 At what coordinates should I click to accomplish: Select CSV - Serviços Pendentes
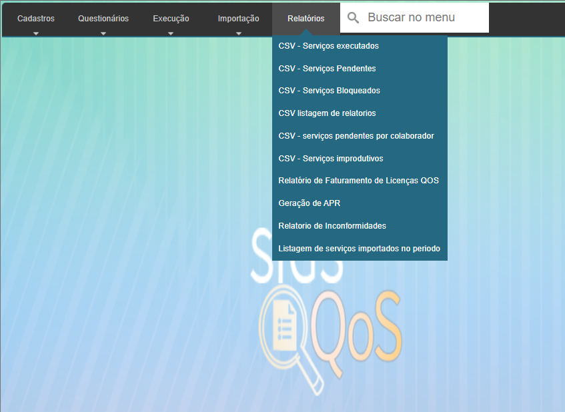click(327, 69)
